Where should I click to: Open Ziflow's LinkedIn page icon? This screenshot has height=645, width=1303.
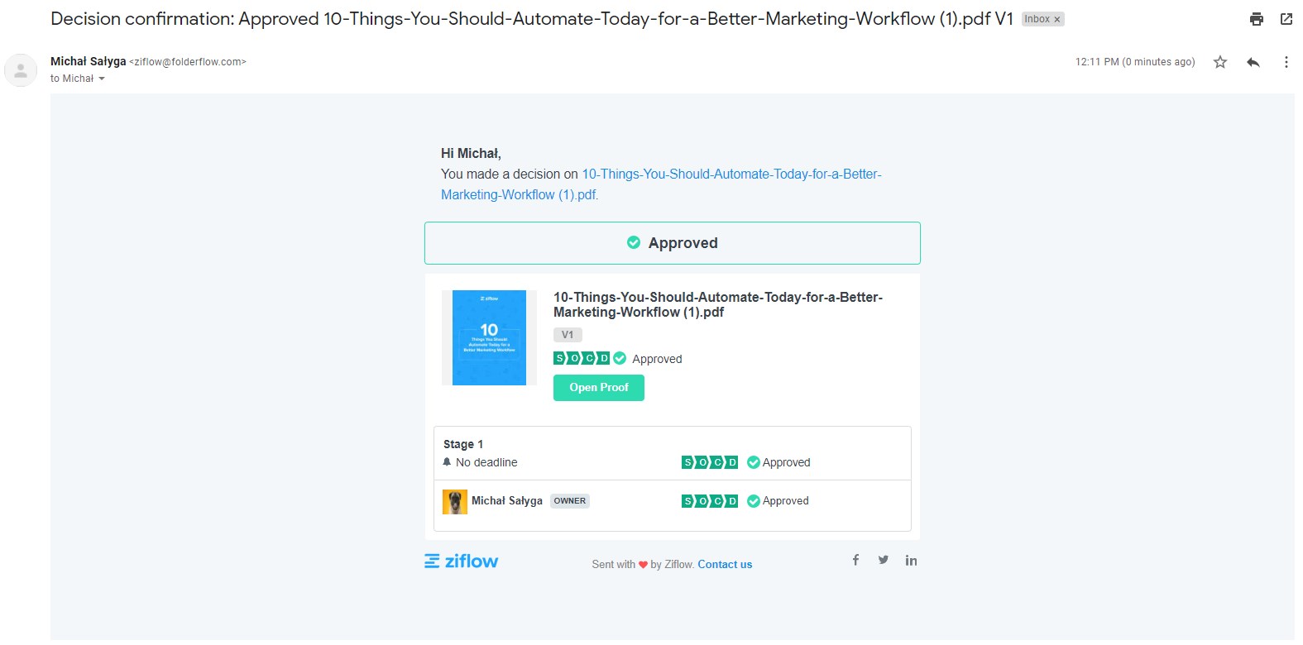click(911, 561)
